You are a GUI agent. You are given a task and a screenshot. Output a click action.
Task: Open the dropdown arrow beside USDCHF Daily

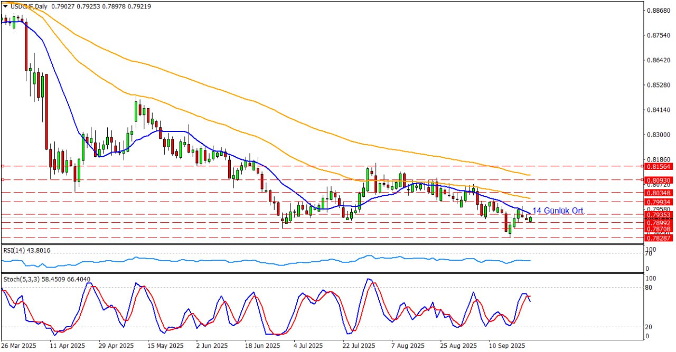[5, 6]
